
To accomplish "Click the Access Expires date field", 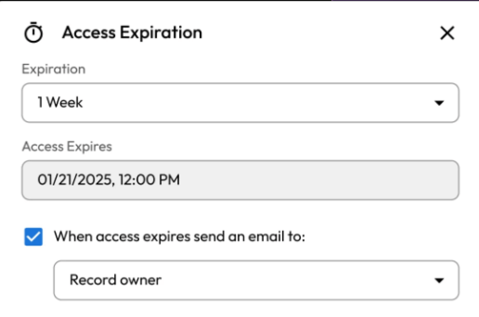I will coord(240,180).
